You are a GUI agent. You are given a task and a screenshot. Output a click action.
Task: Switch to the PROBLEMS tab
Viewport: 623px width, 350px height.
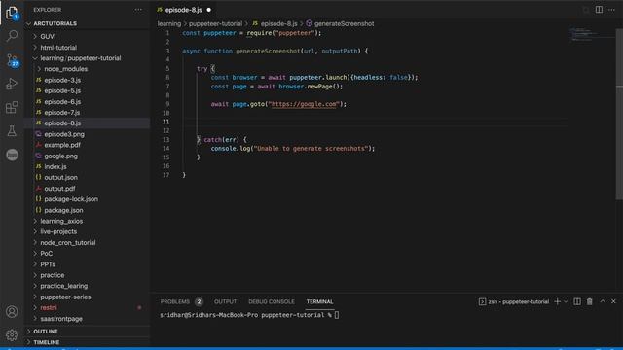click(x=175, y=302)
